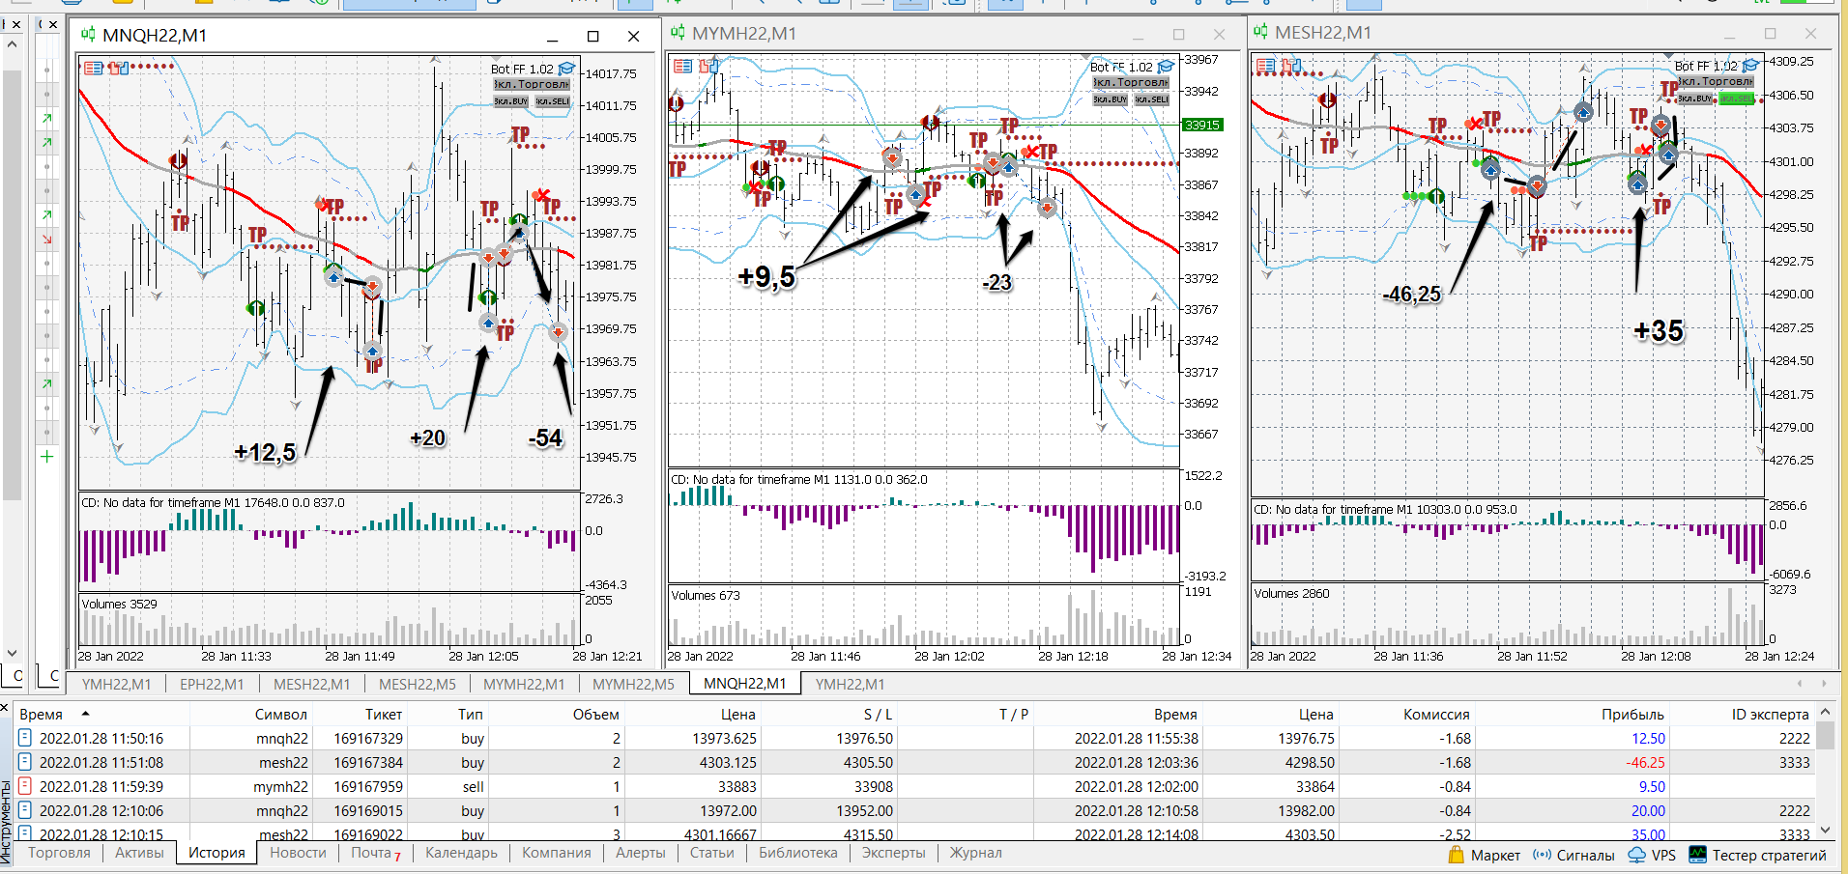Toggle Вкл.SELL button in MNQH22 chart
This screenshot has height=874, width=1848.
point(553,101)
